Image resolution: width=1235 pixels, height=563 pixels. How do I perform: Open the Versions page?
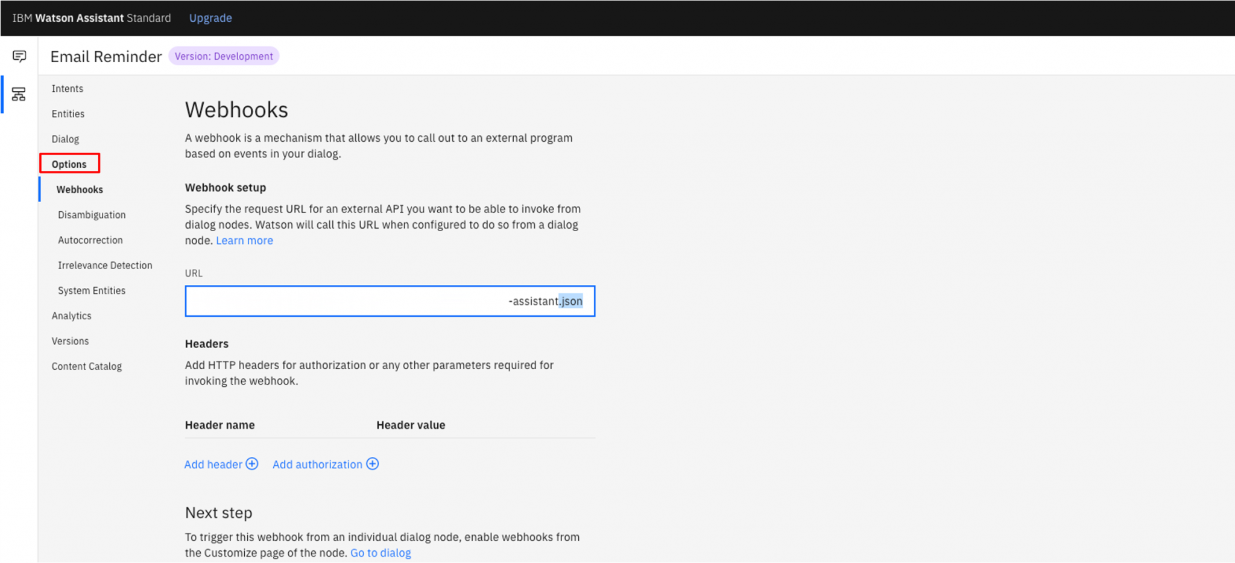click(x=70, y=341)
